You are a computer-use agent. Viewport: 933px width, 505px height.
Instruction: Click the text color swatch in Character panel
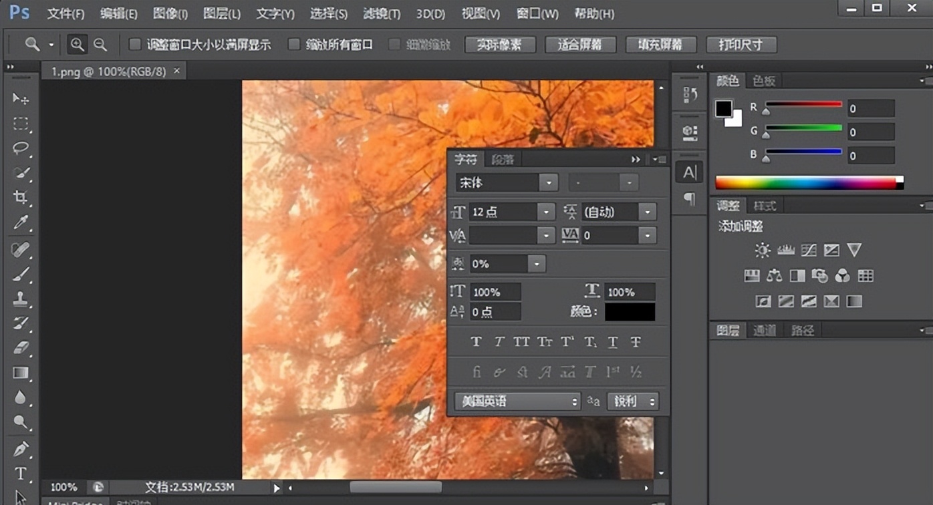[629, 311]
